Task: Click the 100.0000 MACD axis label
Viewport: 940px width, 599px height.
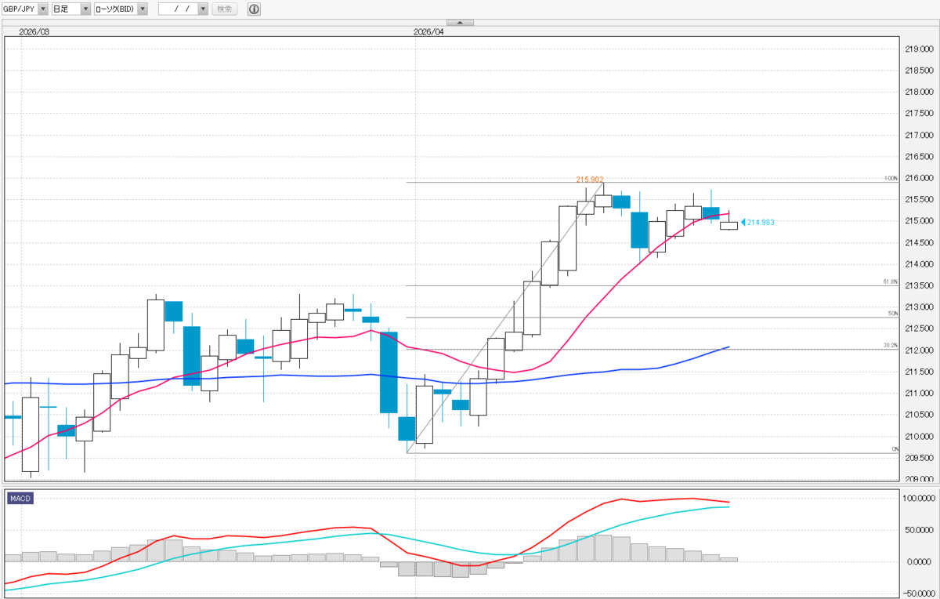Action: click(x=918, y=498)
